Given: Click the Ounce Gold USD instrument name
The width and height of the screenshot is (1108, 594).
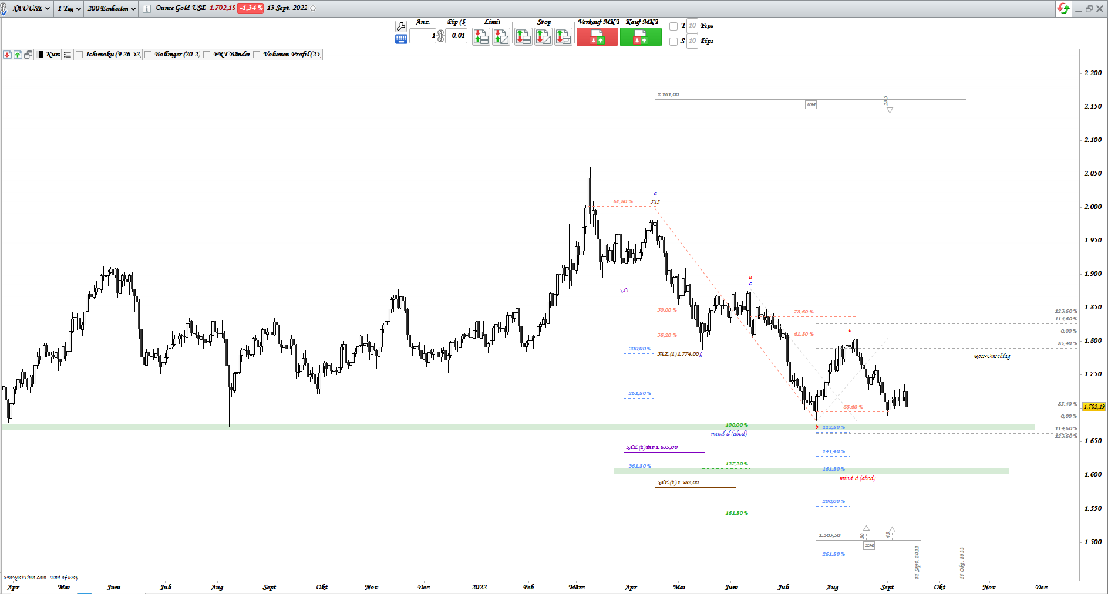Looking at the screenshot, I should click(x=181, y=8).
